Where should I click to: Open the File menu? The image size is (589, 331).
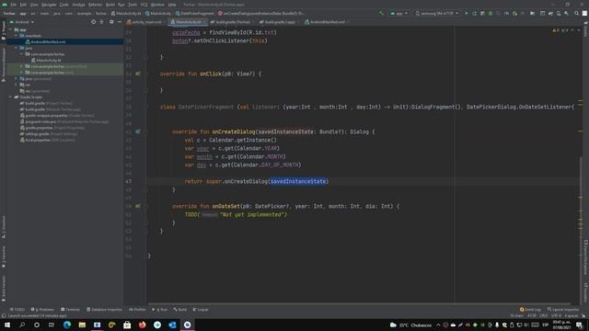[x=13, y=5]
